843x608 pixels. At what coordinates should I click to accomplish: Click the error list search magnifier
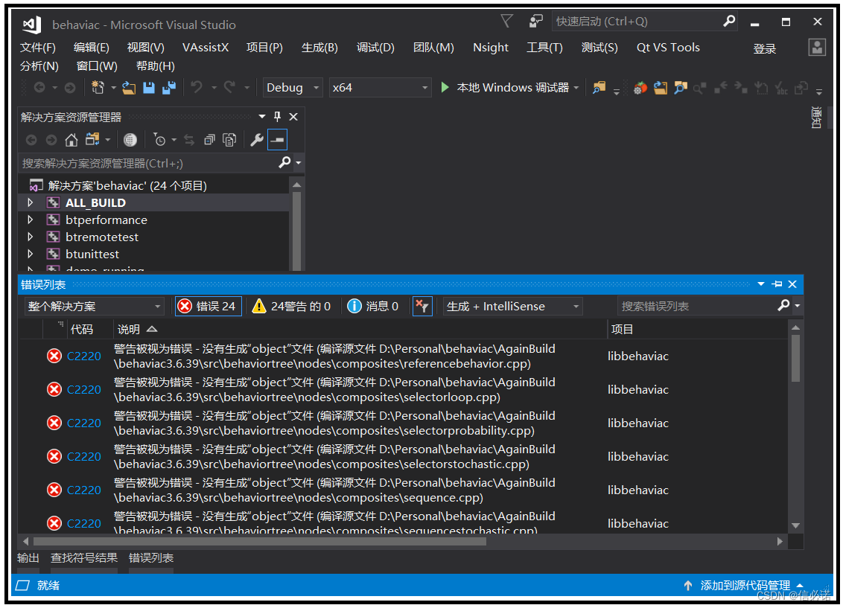783,306
